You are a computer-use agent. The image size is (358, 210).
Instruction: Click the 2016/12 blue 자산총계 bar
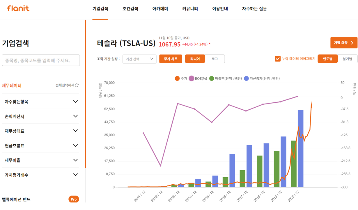pos(232,170)
